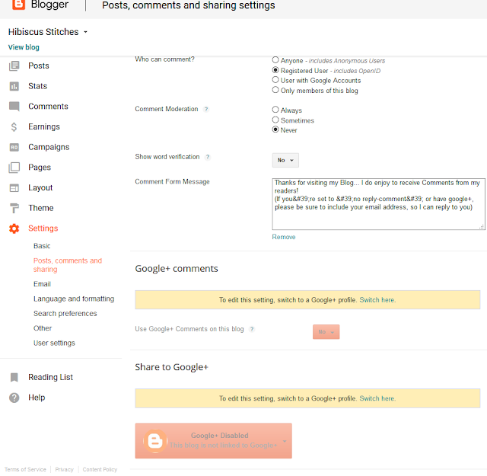The height and width of the screenshot is (476, 487).
Task: Click the Stats bar chart icon
Action: pos(14,86)
